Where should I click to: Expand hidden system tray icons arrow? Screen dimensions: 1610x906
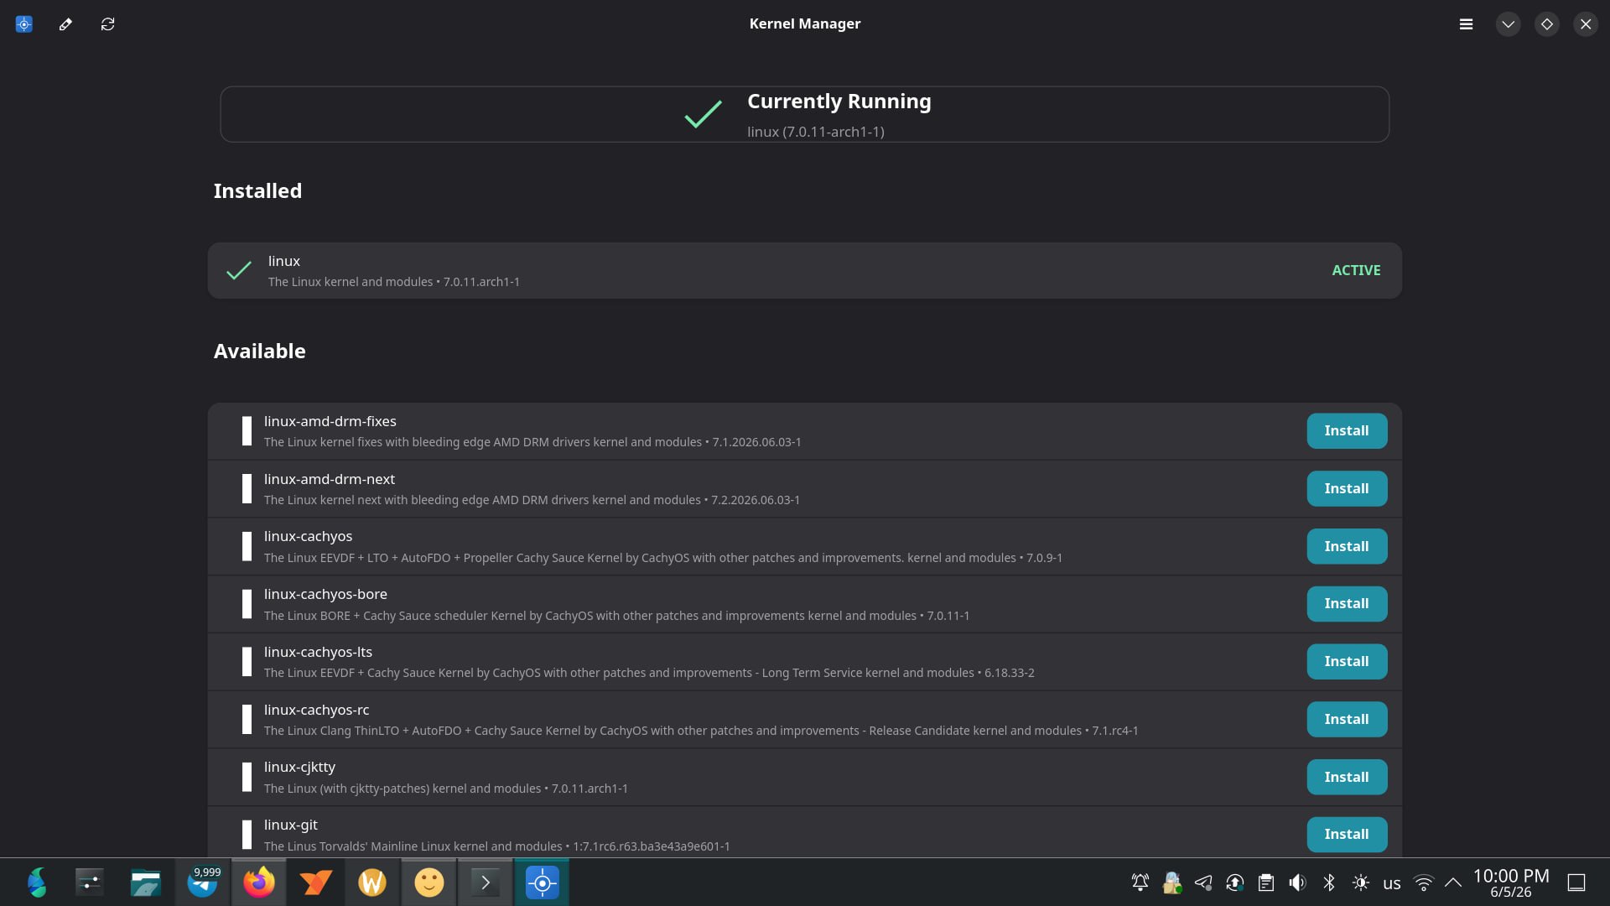pos(1453,883)
